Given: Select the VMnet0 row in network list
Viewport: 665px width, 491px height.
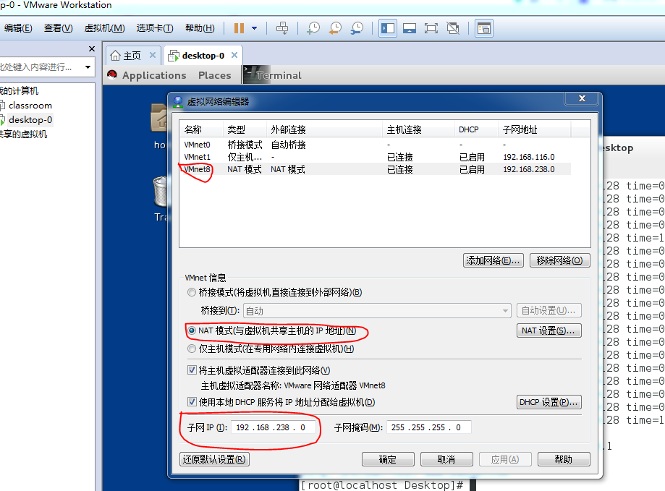Looking at the screenshot, I should coord(376,145).
